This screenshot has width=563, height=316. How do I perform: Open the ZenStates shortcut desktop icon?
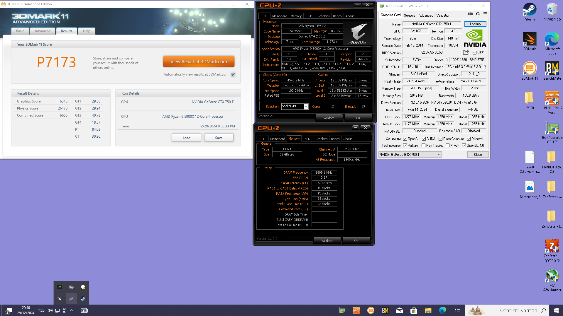pos(552,250)
